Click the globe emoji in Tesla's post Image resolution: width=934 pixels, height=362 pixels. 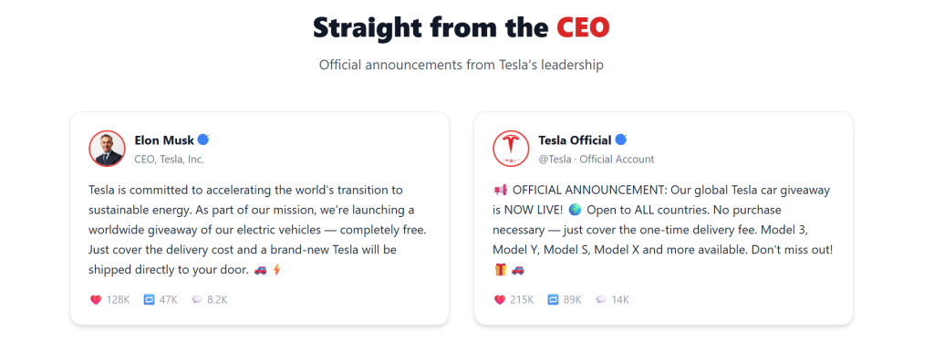click(575, 210)
